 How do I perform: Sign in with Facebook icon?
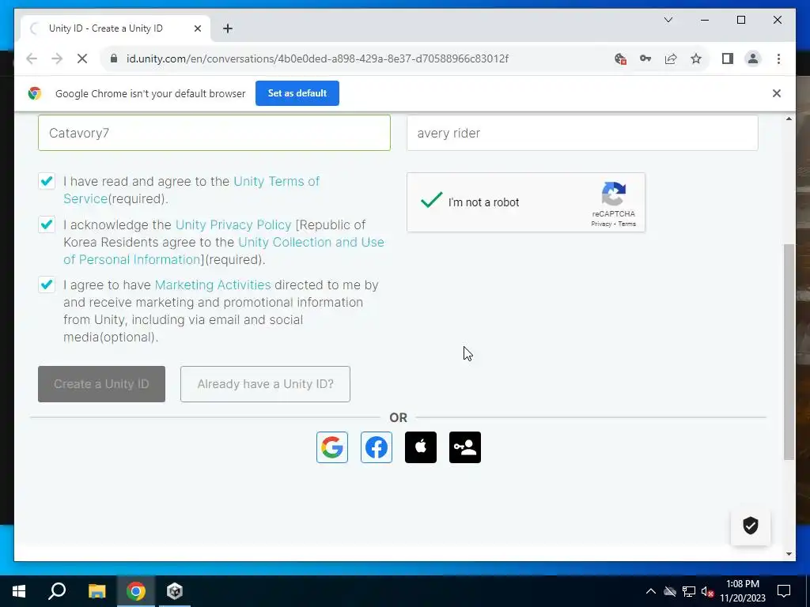(376, 447)
